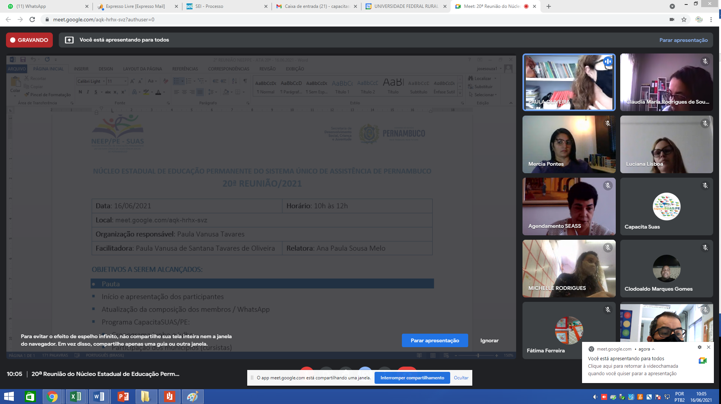The image size is (721, 404).
Task: Bookmark this page with star icon
Action: point(684,19)
